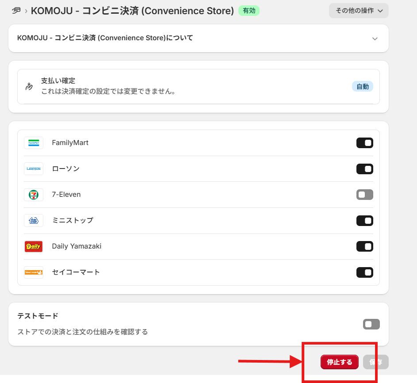The width and height of the screenshot is (417, 383).
Task: Turn on the テストモード toggle
Action: (371, 324)
